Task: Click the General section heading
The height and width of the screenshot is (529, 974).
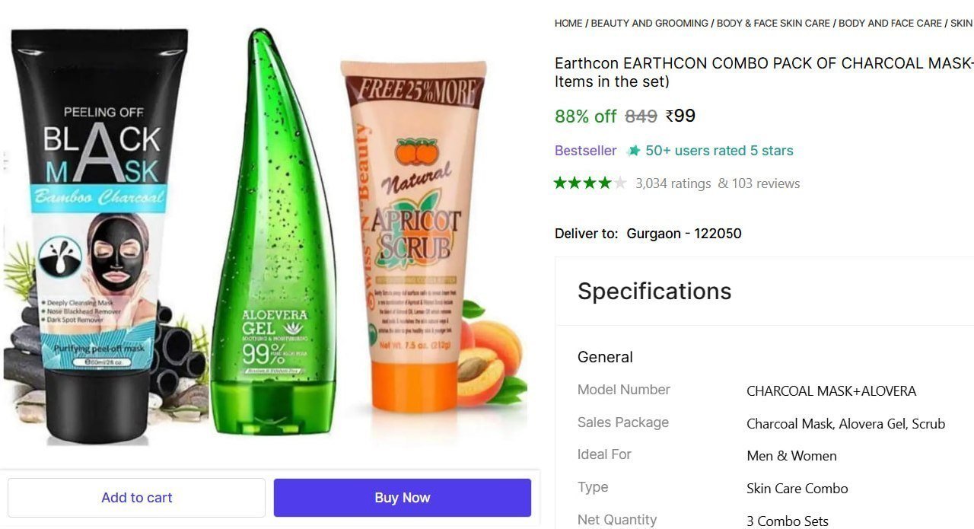Action: (605, 357)
